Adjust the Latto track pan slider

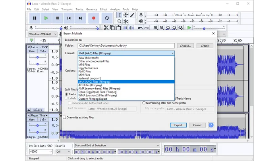[x=37, y=64]
